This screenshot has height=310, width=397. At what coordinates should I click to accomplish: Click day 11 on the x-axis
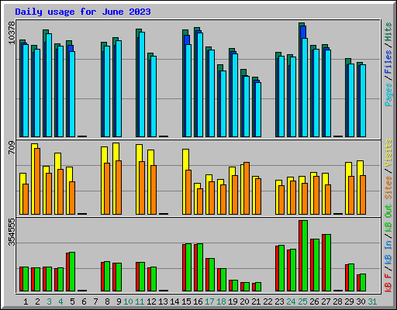140,301
